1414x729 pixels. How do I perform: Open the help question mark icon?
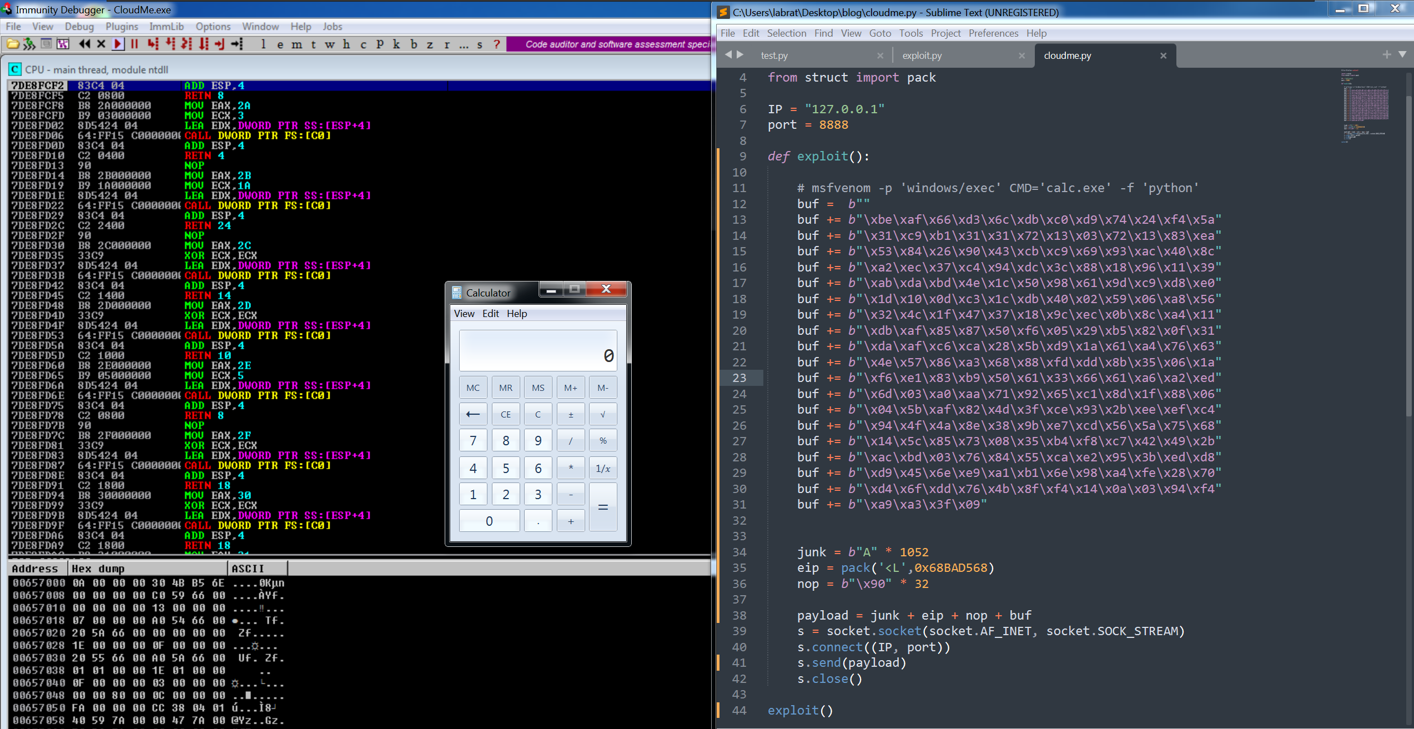pyautogui.click(x=497, y=44)
